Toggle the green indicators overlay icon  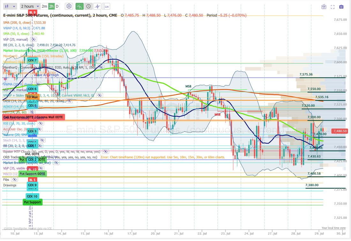pyautogui.click(x=79, y=6)
